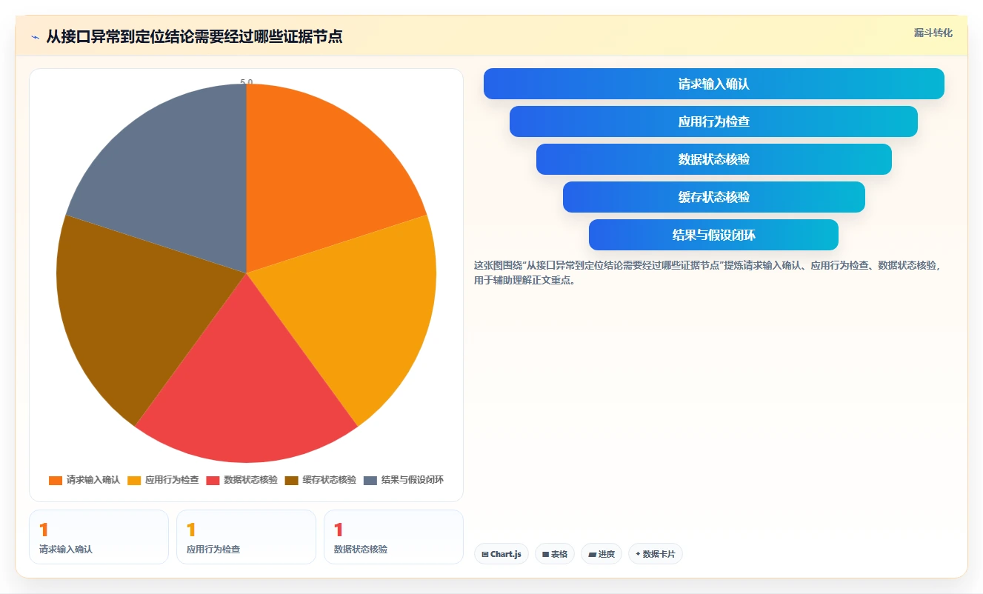The height and width of the screenshot is (594, 983).
Task: Open the 数据状态核验 data card
Action: (393, 537)
